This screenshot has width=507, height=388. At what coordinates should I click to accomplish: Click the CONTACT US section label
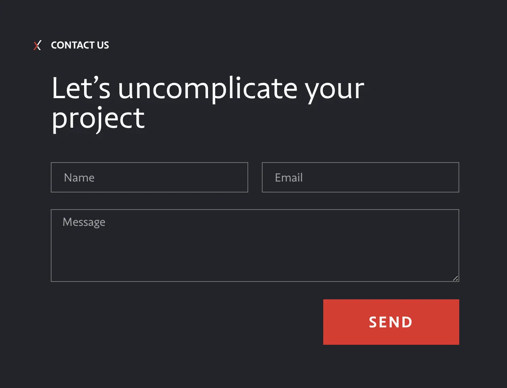coord(80,45)
